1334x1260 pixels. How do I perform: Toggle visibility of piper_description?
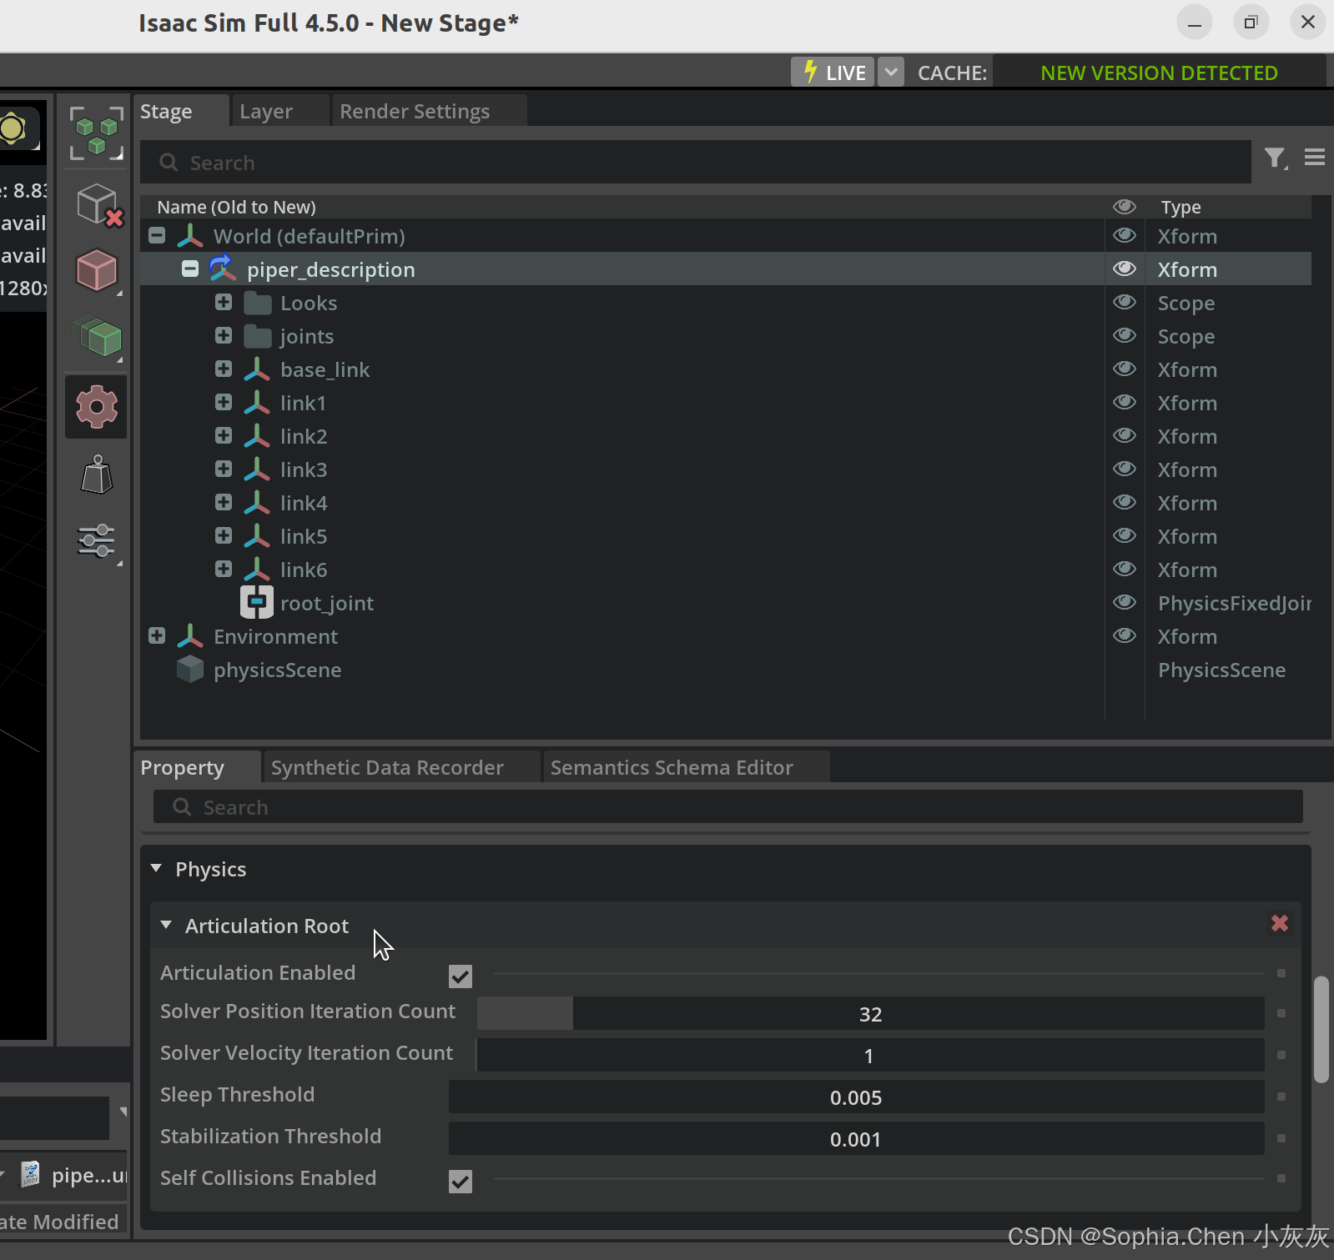pyautogui.click(x=1125, y=269)
